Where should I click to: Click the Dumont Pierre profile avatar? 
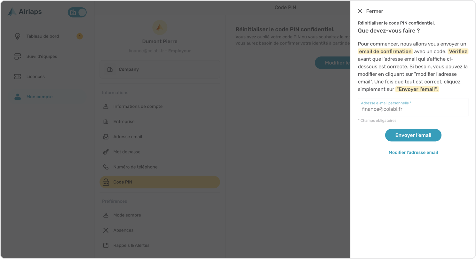160,27
